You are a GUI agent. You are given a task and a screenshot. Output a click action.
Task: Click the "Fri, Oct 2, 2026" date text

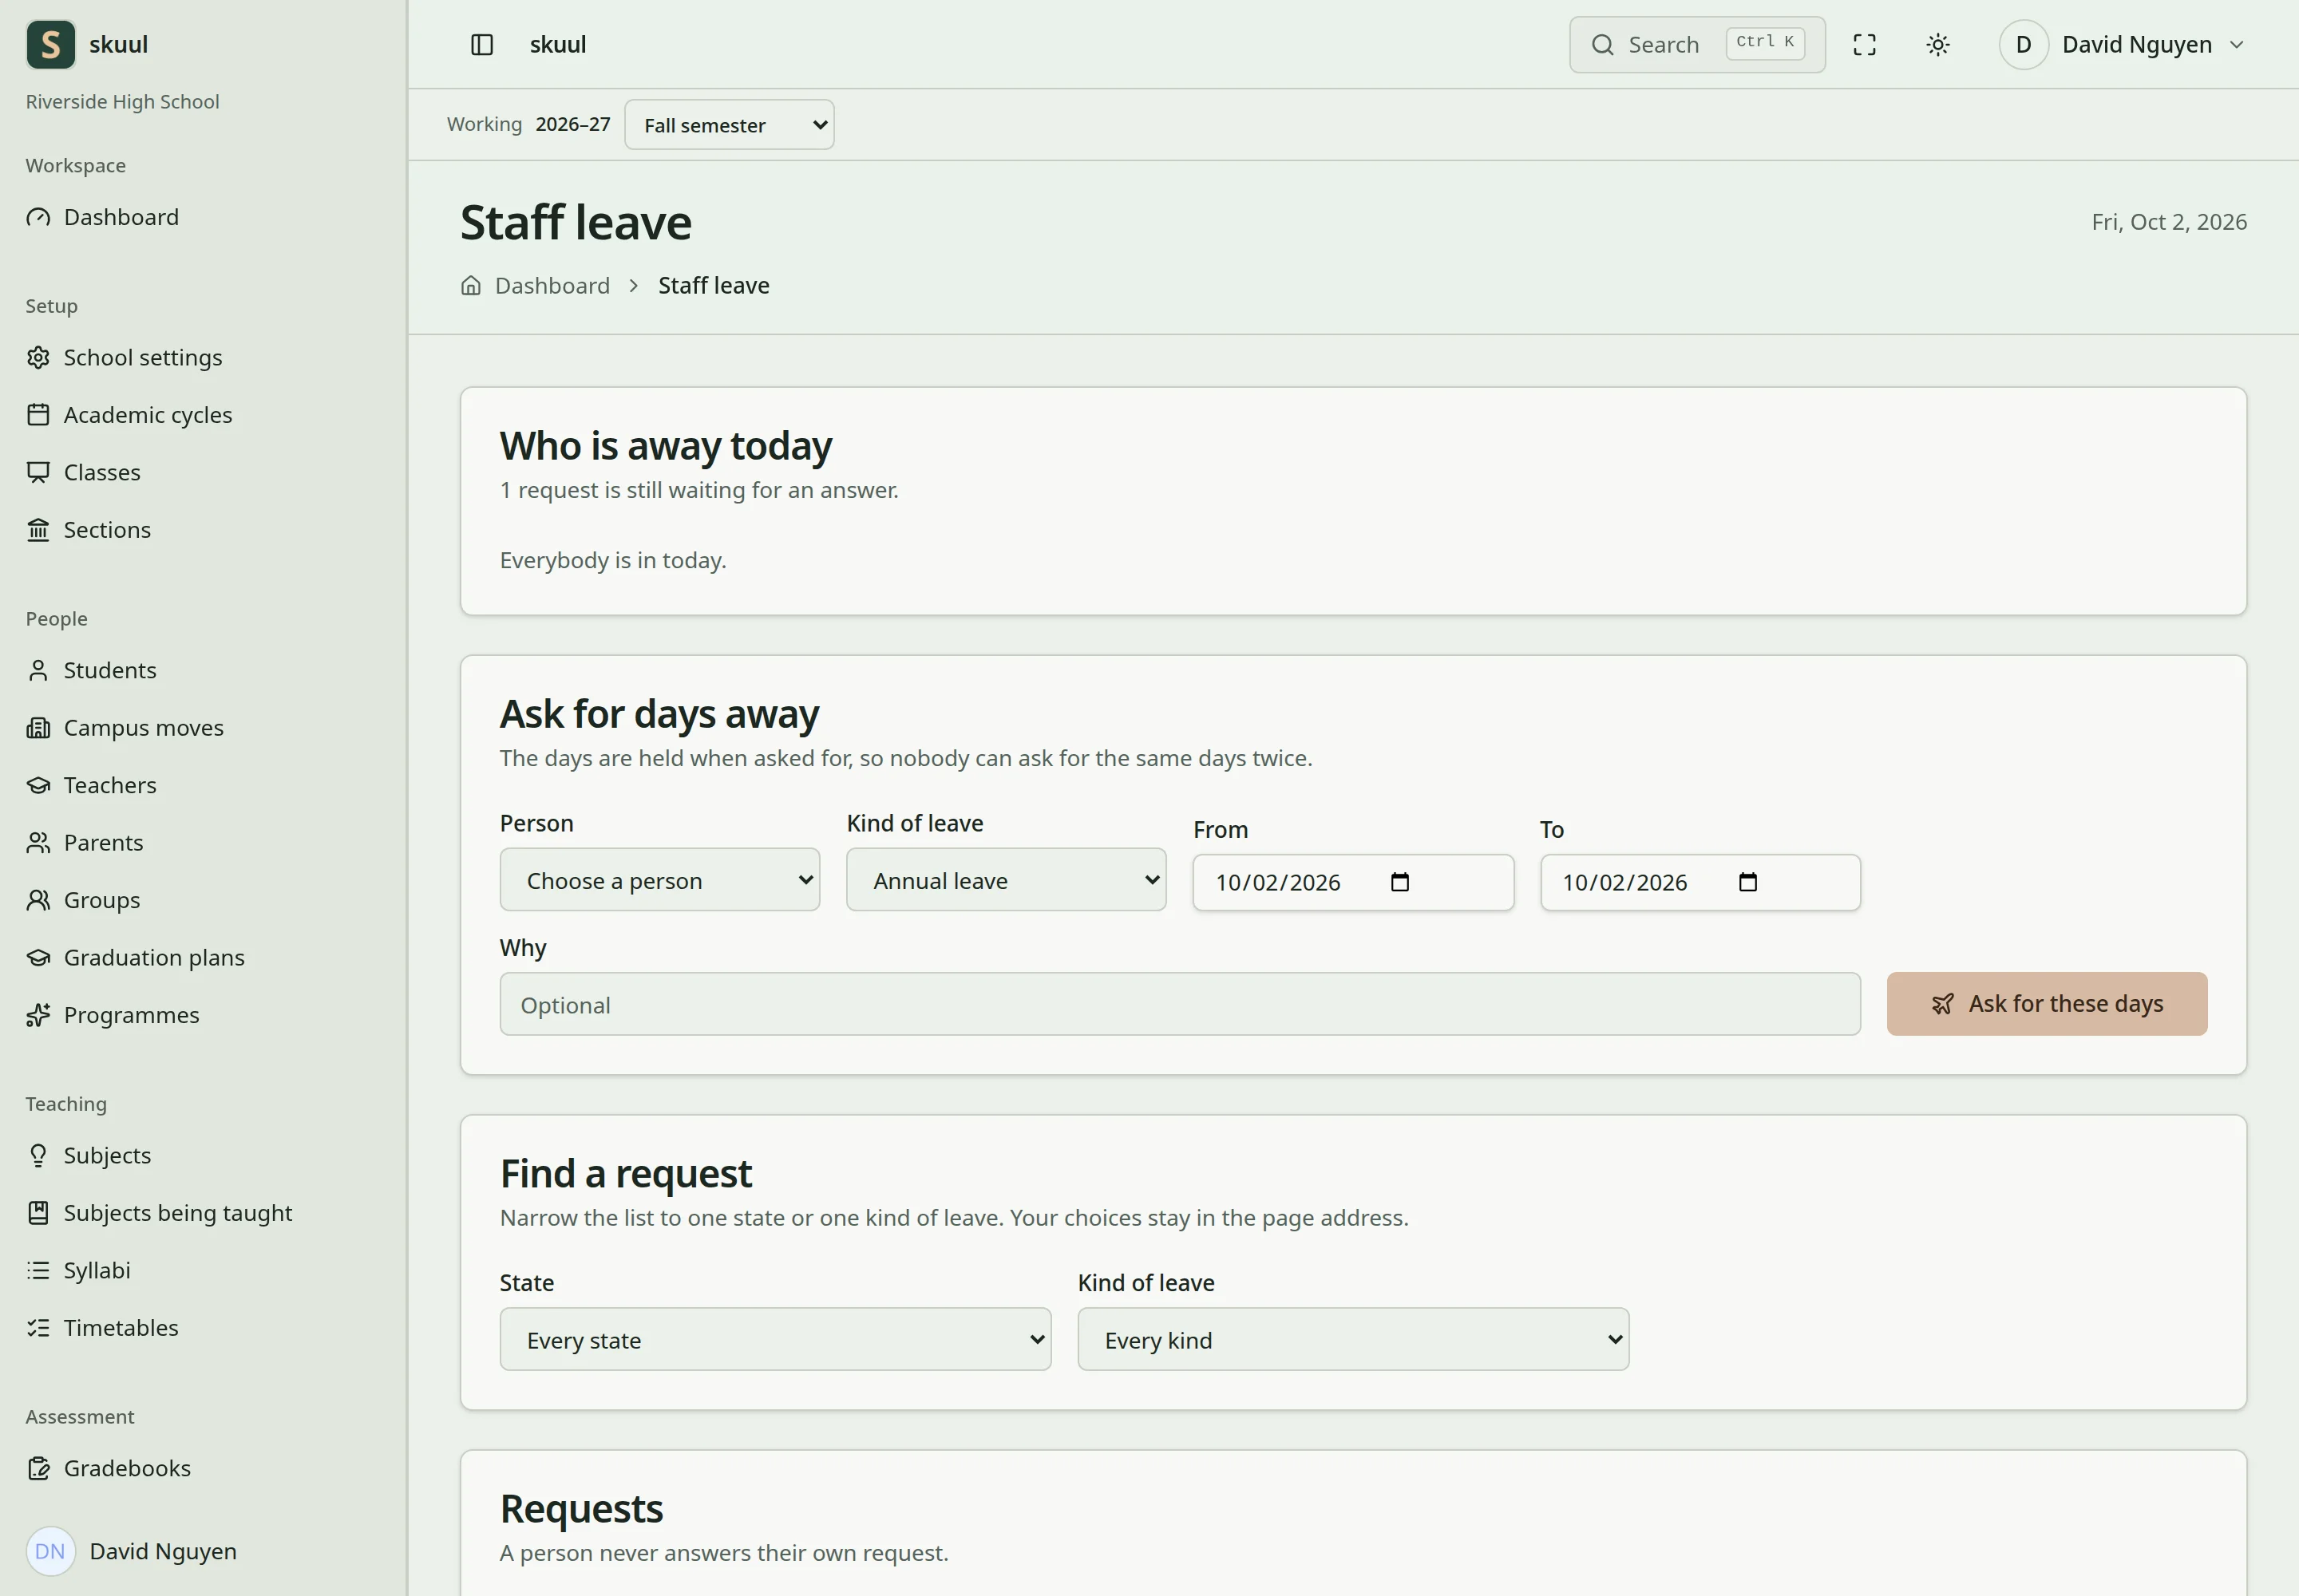tap(2169, 222)
